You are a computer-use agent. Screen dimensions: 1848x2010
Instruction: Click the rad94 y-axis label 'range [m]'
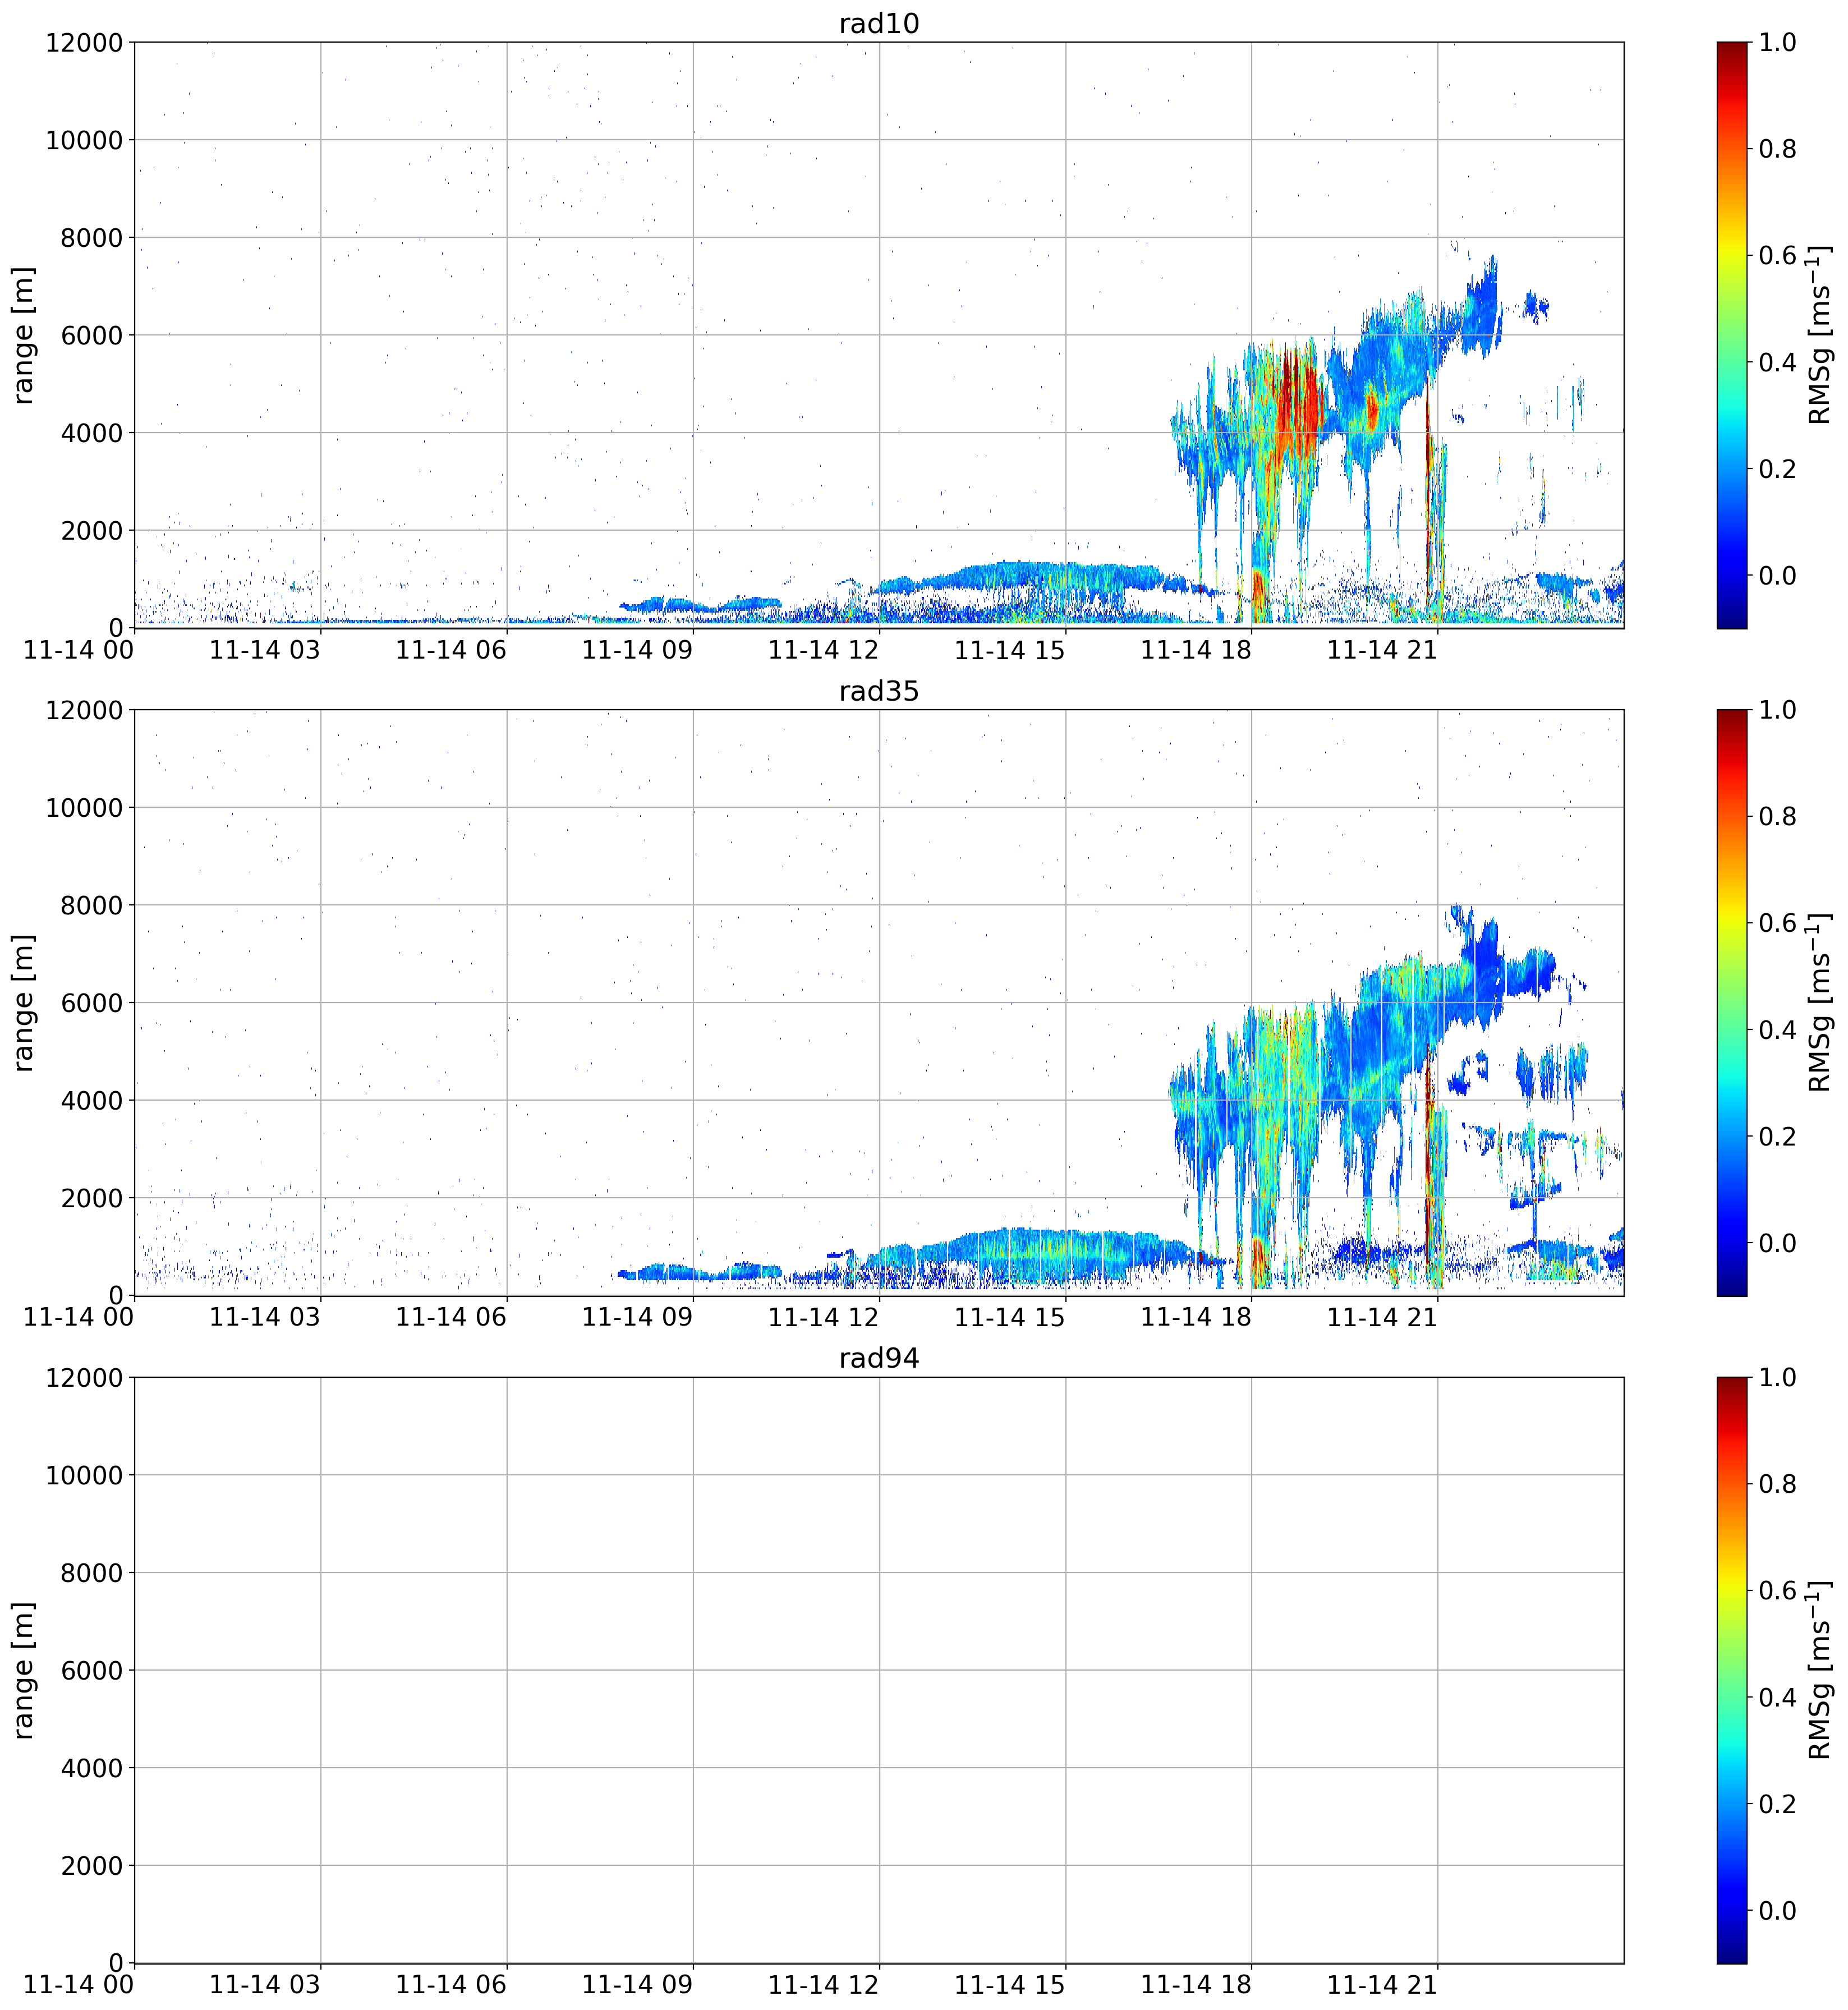(x=23, y=1670)
